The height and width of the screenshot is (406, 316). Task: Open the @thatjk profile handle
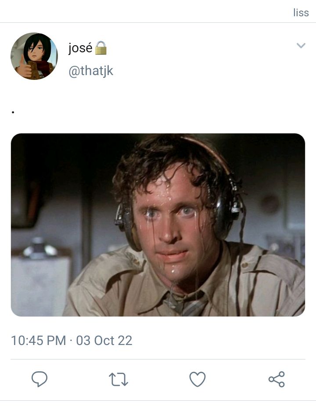(x=91, y=71)
